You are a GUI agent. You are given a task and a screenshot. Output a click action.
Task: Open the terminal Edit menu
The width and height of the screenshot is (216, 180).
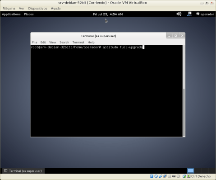click(43, 43)
